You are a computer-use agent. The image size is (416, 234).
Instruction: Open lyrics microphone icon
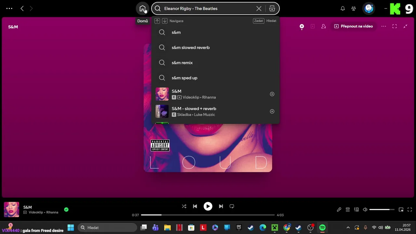(x=339, y=210)
